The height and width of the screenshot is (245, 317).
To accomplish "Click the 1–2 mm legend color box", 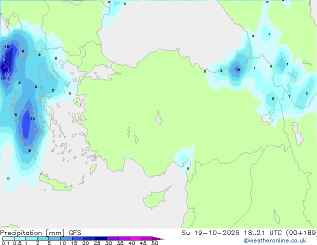I will pos(31,238).
